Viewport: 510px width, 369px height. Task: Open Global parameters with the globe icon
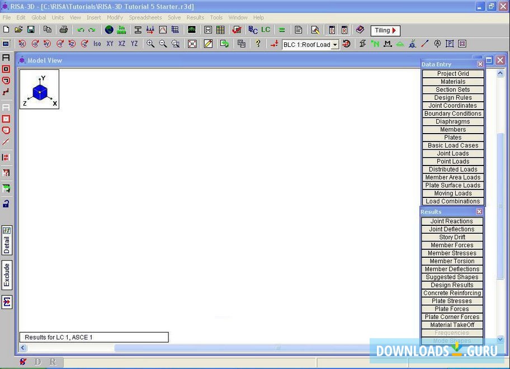(x=109, y=30)
